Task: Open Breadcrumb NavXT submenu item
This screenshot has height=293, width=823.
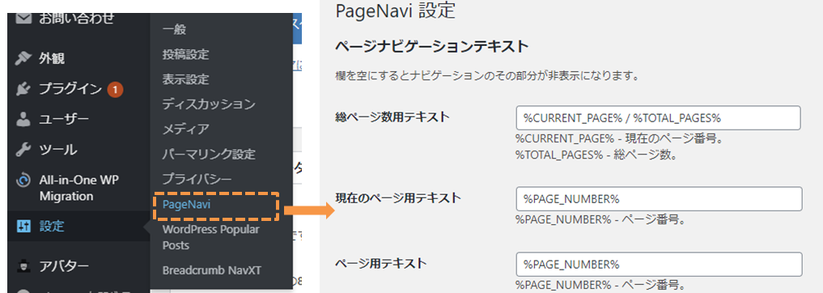Action: click(211, 270)
